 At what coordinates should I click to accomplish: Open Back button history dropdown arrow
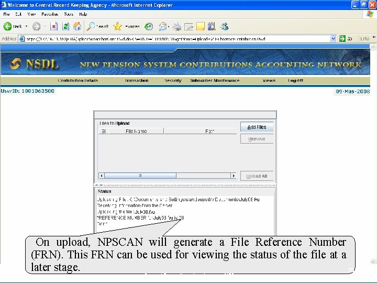pos(26,26)
